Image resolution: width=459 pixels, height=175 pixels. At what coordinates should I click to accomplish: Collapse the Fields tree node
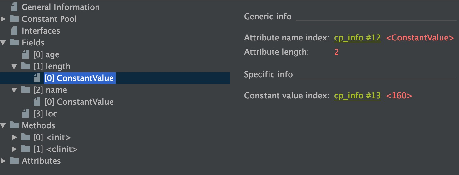(3, 43)
